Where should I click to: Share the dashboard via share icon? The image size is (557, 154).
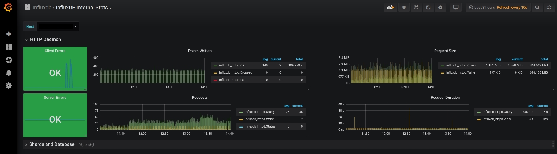tap(416, 8)
